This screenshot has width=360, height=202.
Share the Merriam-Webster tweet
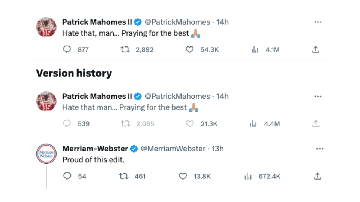317,176
